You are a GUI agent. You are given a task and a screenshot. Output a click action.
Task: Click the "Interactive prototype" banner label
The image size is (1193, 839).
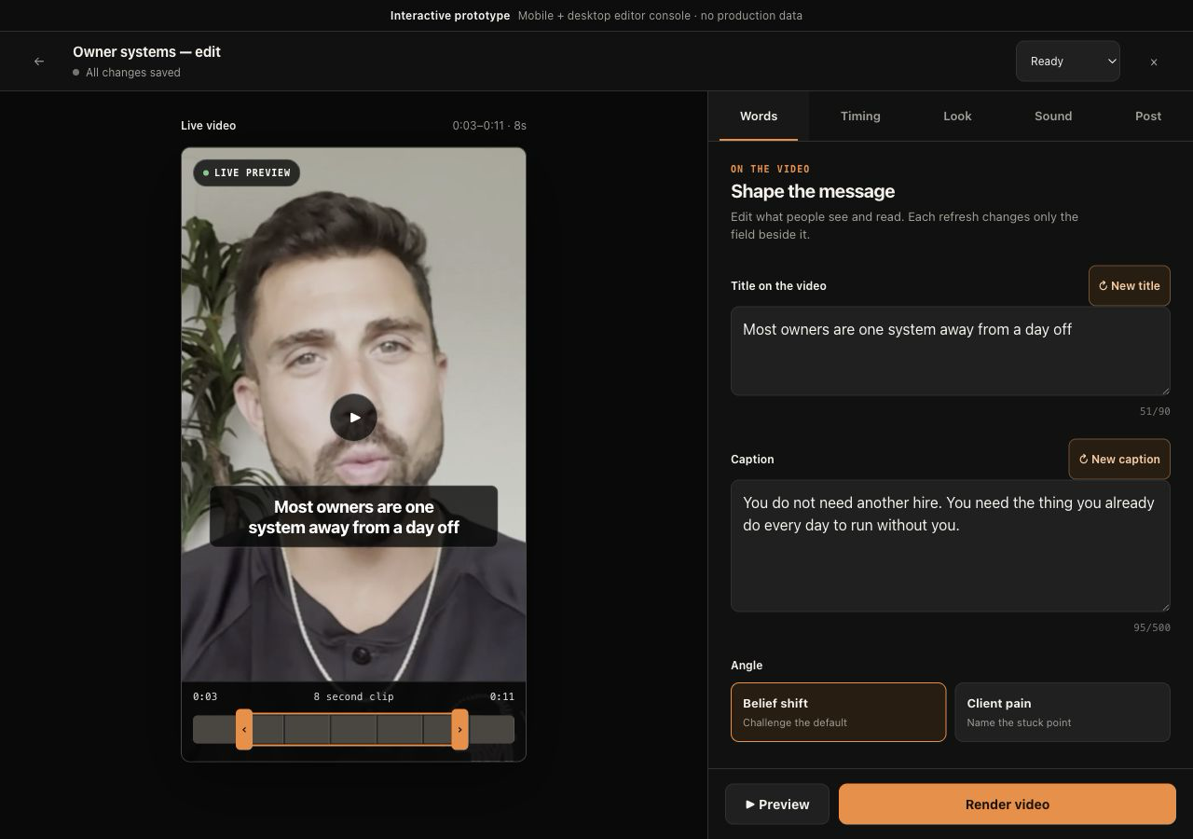click(450, 16)
